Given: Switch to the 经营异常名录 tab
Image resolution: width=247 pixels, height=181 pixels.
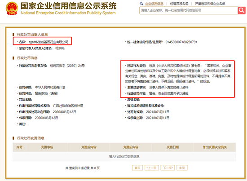Looking at the screenshot, I should pos(179,4).
